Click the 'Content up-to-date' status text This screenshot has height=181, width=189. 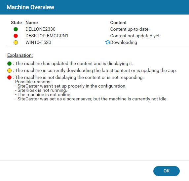[129, 29]
